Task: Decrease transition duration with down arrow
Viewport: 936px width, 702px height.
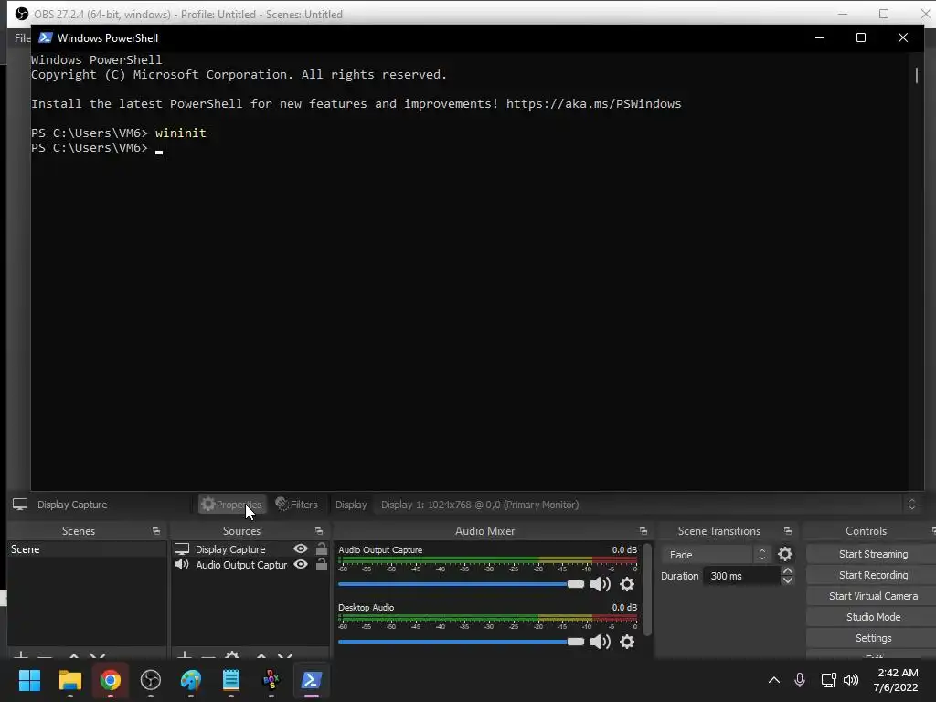Action: (787, 580)
